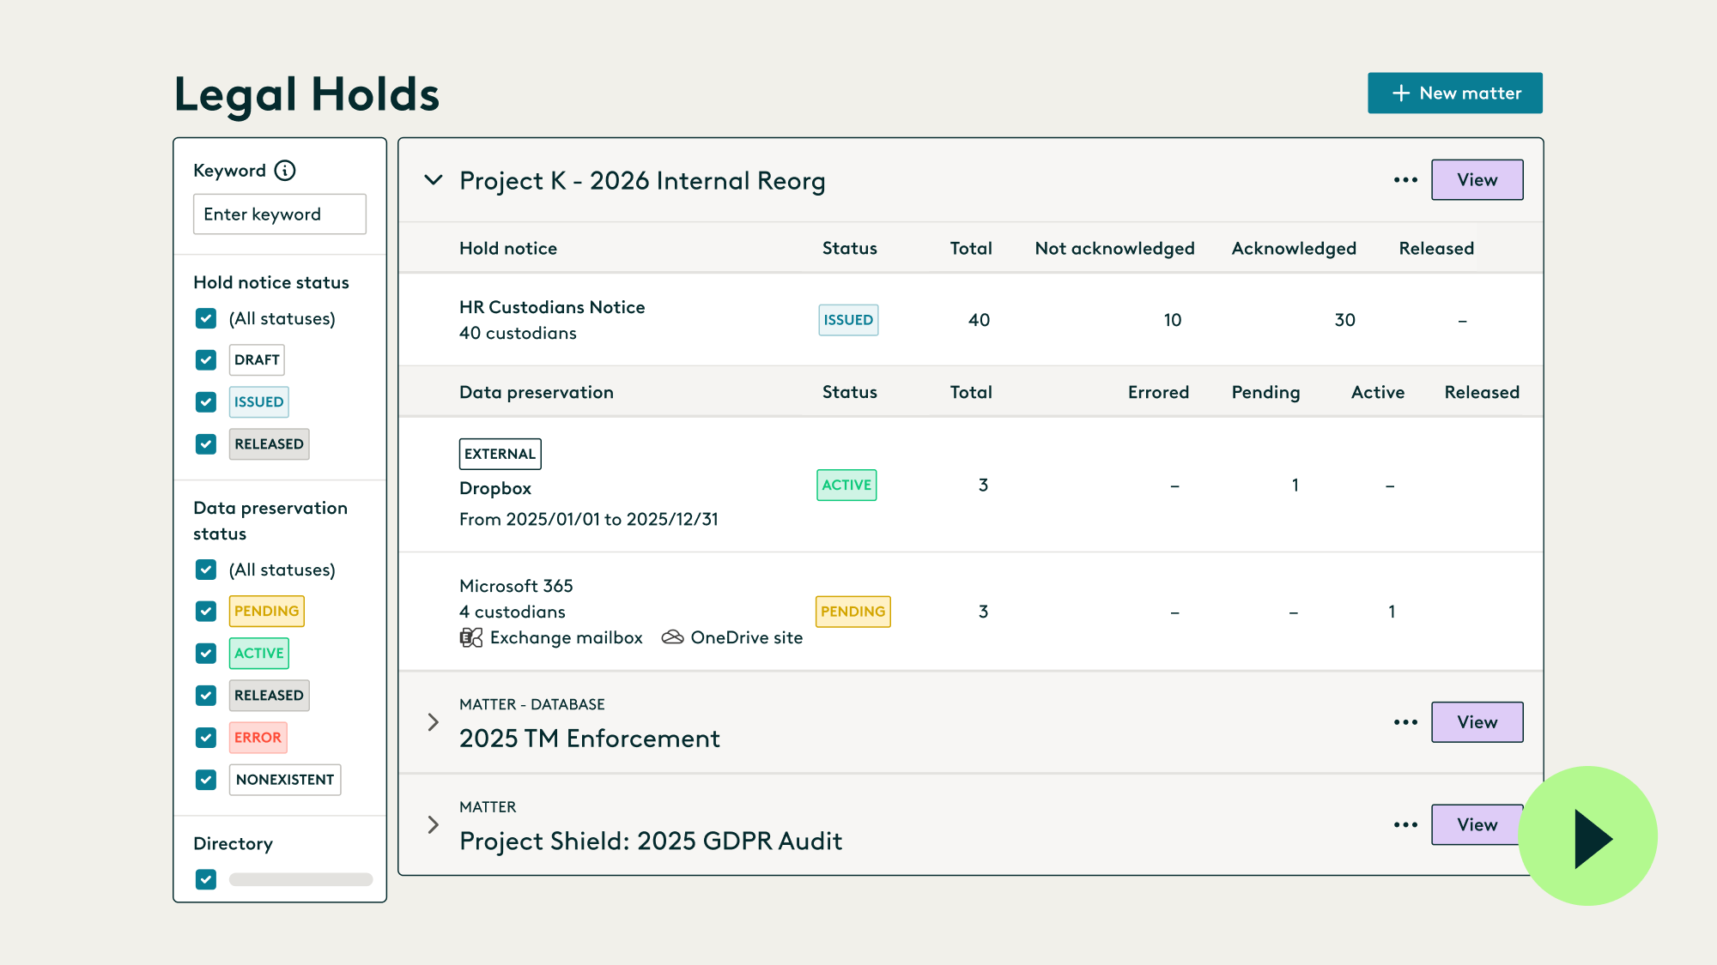Uncheck the ISSUED status checkbox
This screenshot has width=1717, height=965.
point(206,402)
